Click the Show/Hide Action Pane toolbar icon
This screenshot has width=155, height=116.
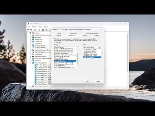click(x=46, y=30)
